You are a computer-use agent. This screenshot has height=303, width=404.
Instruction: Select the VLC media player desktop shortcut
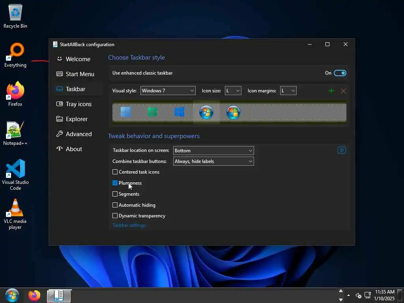click(x=15, y=214)
